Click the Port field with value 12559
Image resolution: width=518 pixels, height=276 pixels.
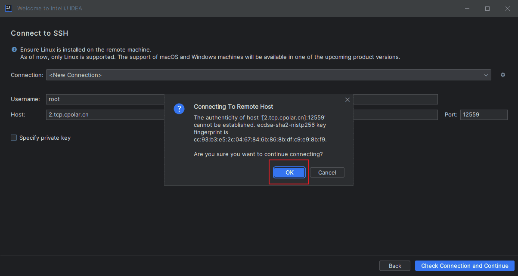(484, 114)
